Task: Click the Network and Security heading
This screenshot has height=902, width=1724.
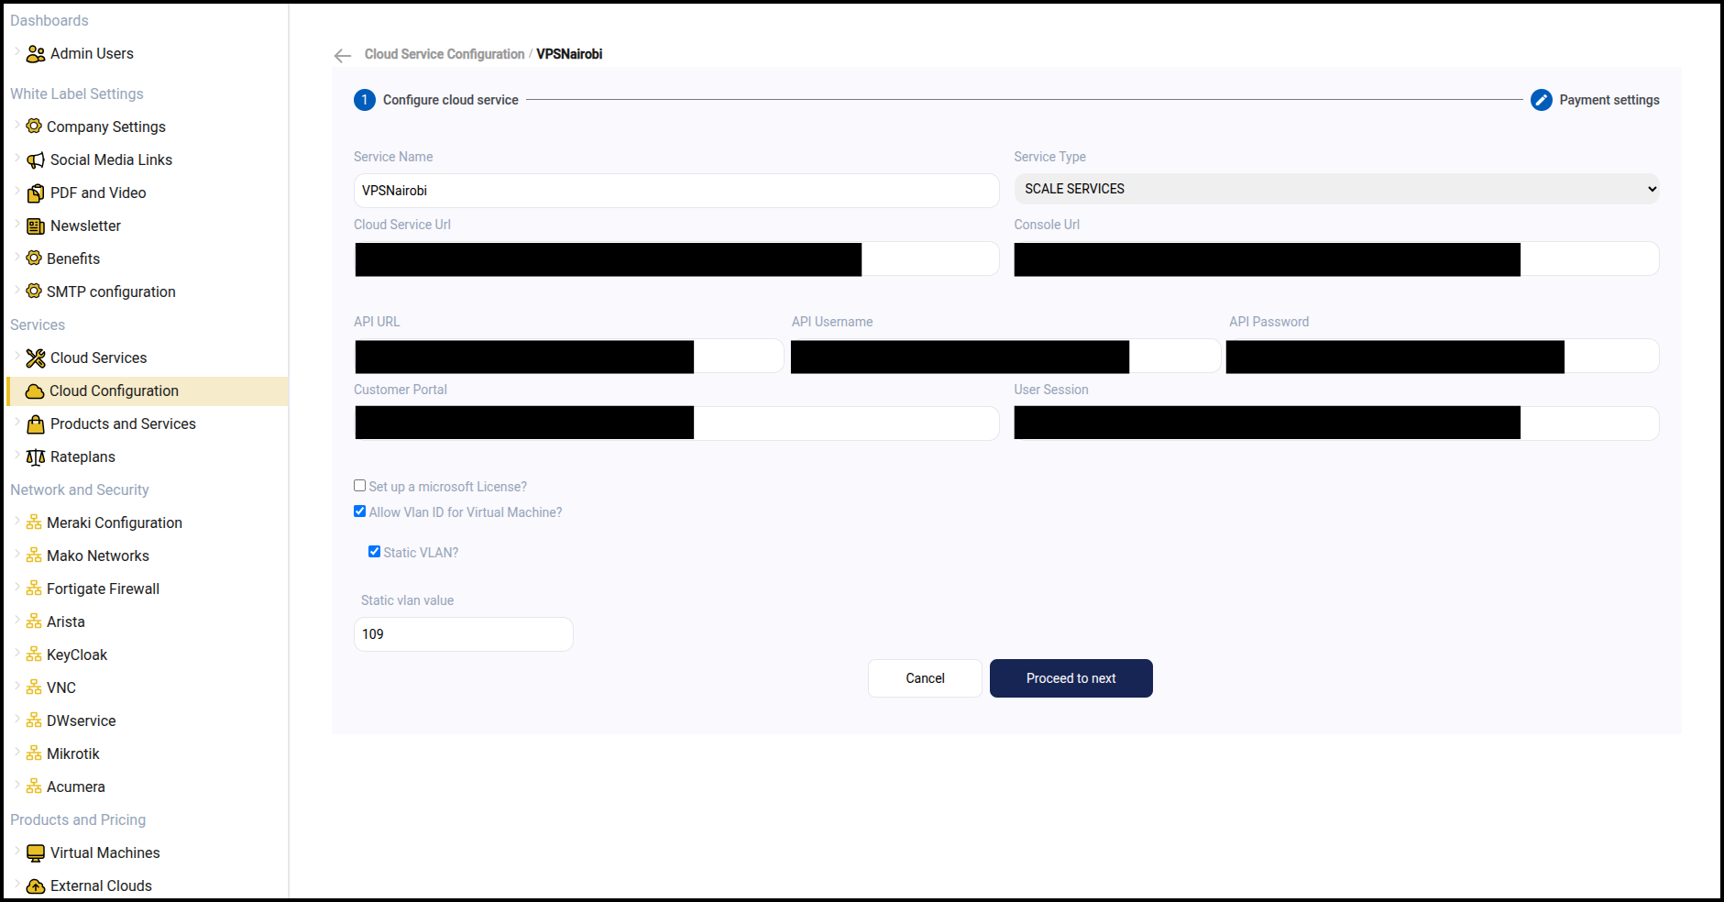Action: [x=80, y=489]
